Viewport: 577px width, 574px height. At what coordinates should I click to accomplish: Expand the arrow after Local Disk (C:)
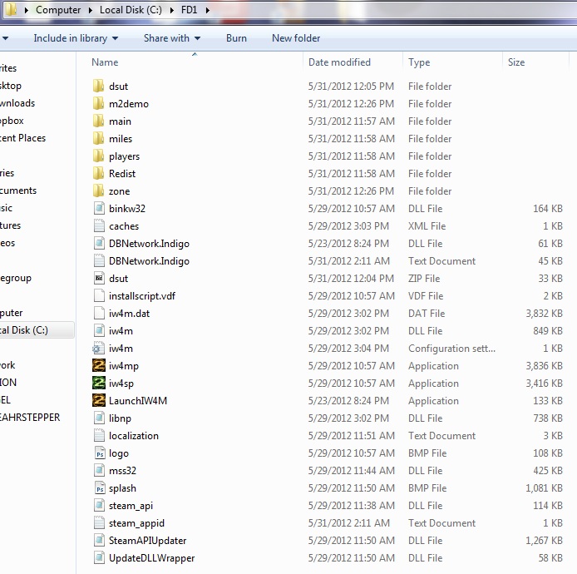(x=172, y=10)
